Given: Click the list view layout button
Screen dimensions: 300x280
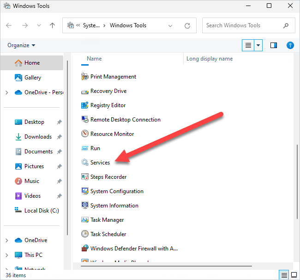Looking at the screenshot, I should pyautogui.click(x=248, y=45).
